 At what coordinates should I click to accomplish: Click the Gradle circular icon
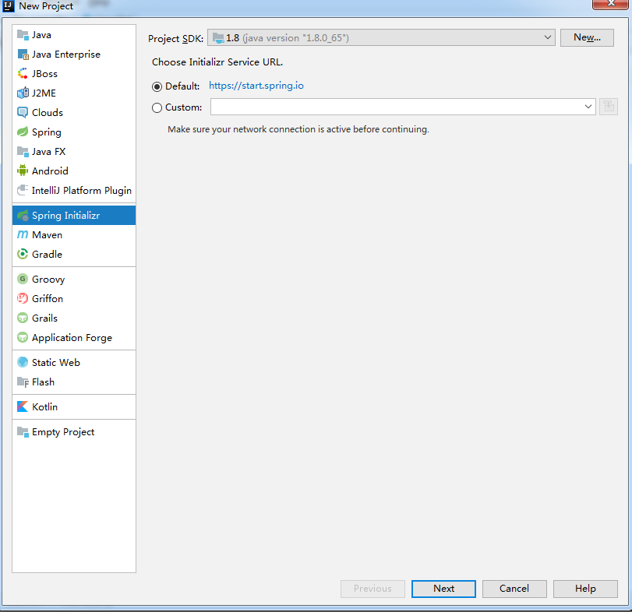click(x=23, y=254)
